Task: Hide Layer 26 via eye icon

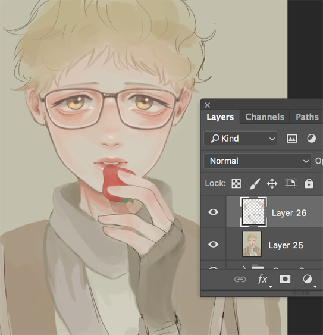Action: click(x=213, y=212)
